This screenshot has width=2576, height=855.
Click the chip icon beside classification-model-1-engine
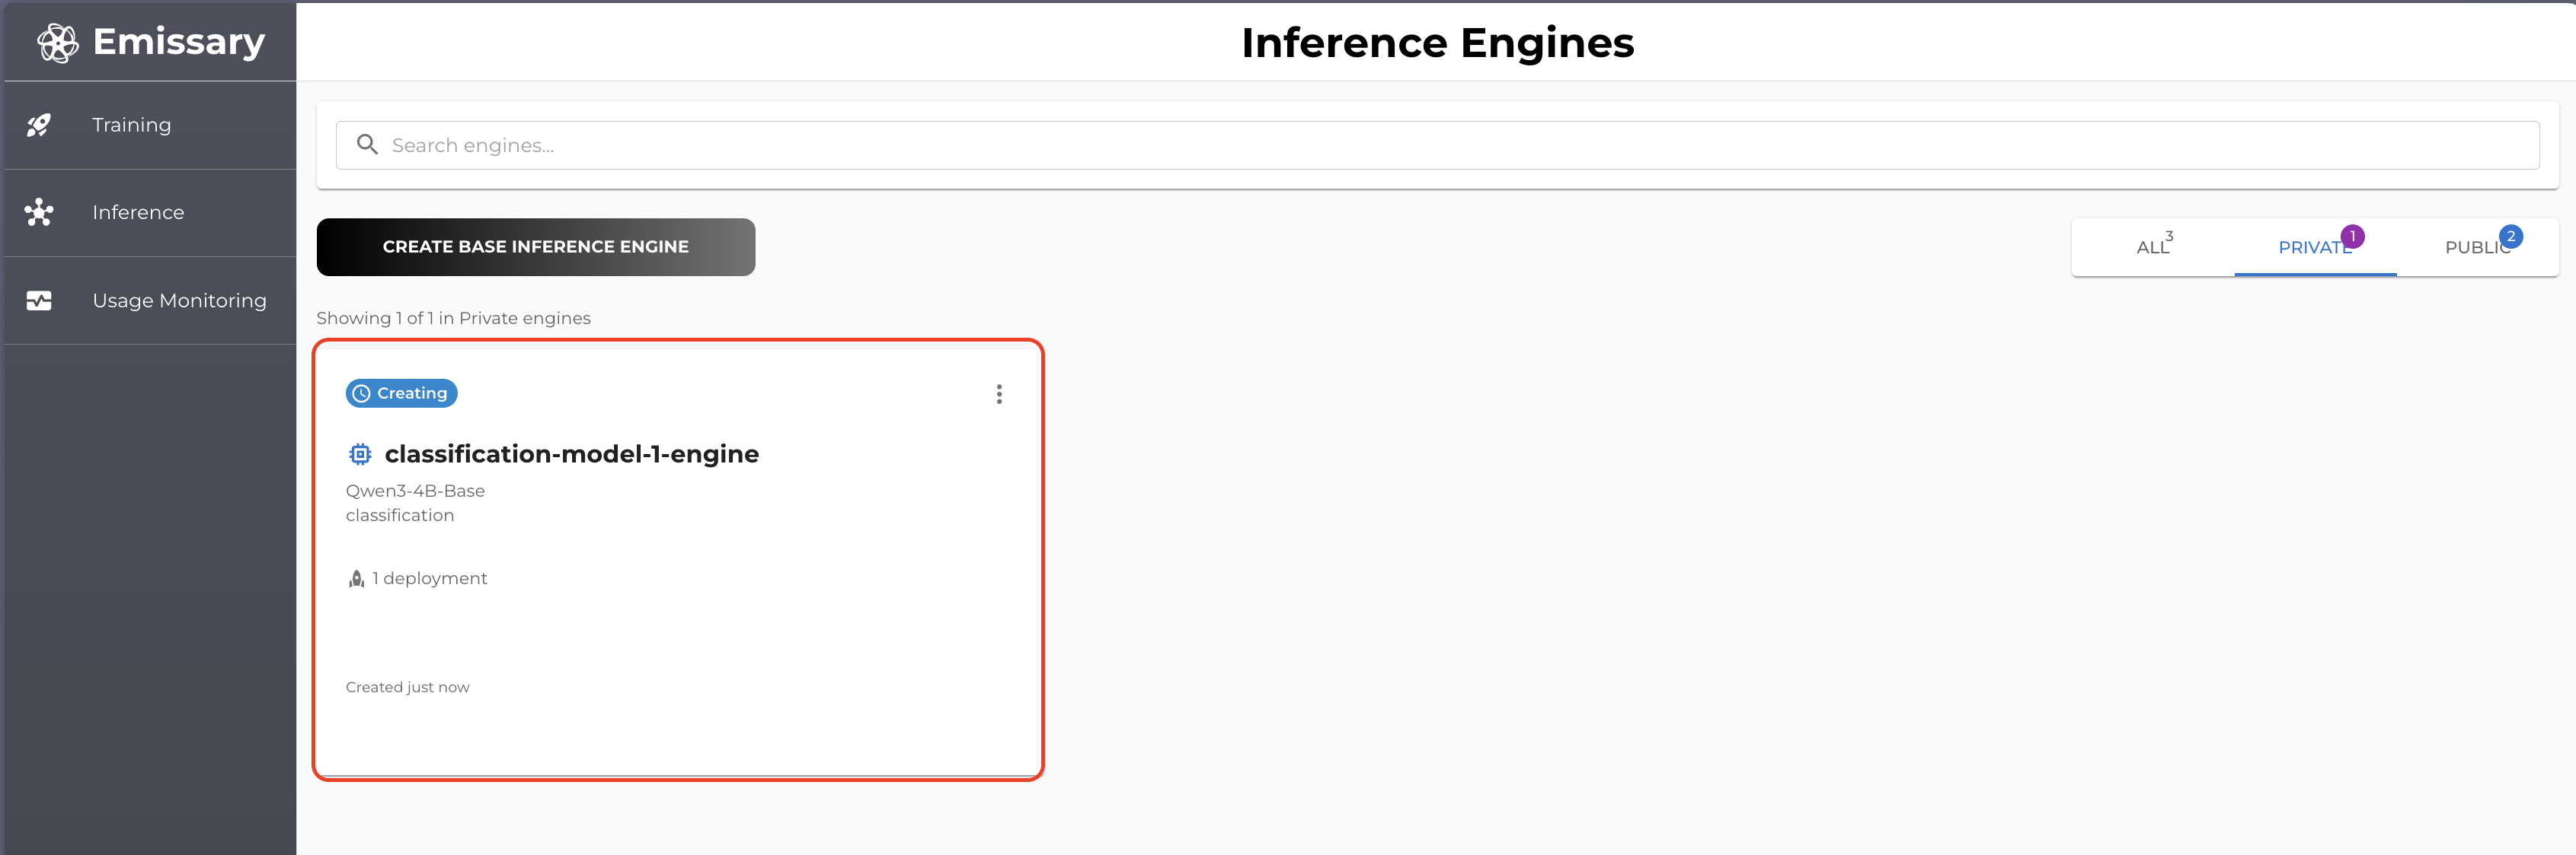pyautogui.click(x=360, y=453)
